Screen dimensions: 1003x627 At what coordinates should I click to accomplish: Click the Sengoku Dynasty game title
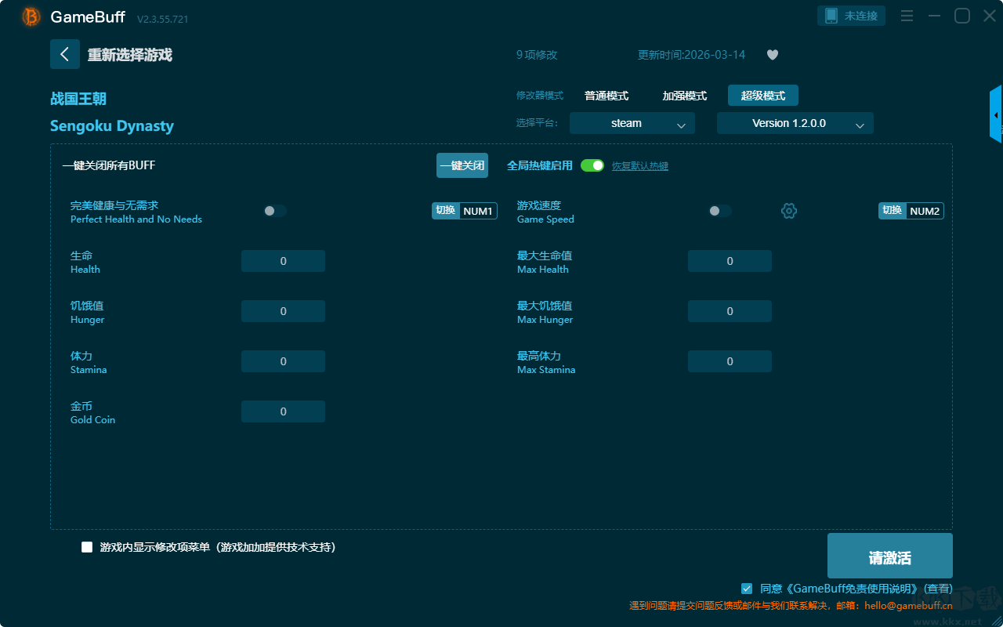[112, 126]
